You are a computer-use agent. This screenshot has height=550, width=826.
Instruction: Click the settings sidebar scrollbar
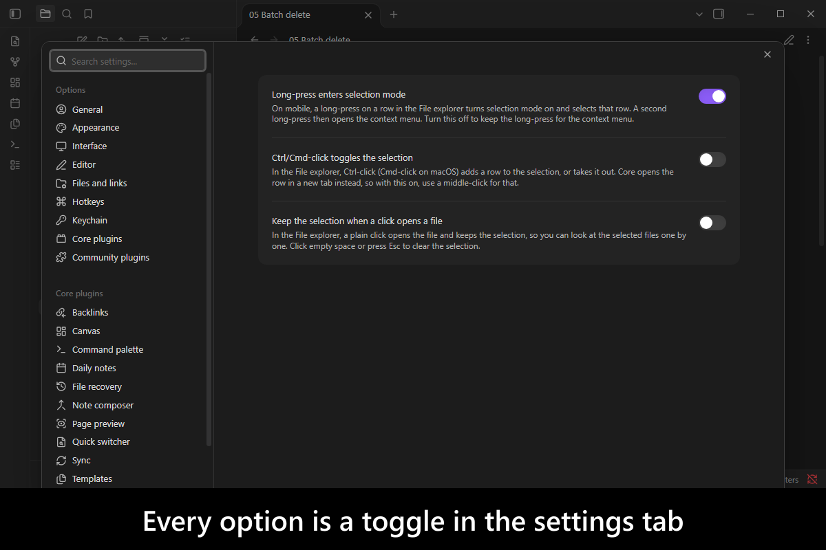[209, 259]
